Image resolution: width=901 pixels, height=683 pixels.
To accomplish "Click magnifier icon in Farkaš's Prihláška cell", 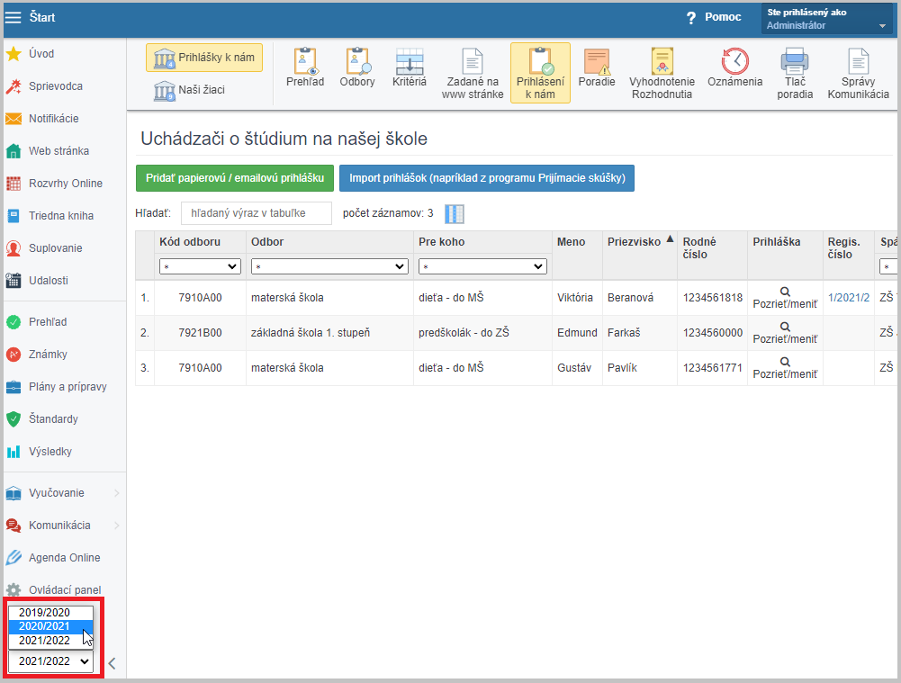I will click(x=785, y=327).
